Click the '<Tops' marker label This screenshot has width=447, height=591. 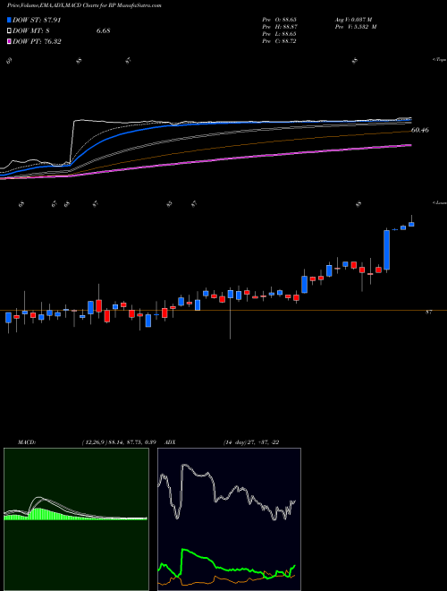pyautogui.click(x=440, y=60)
